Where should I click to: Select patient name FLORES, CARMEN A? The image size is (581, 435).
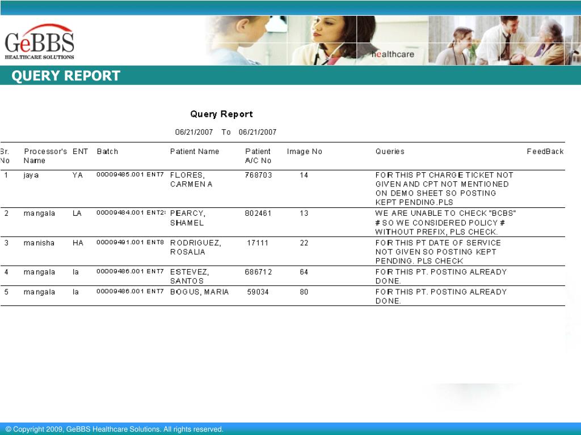(x=191, y=180)
